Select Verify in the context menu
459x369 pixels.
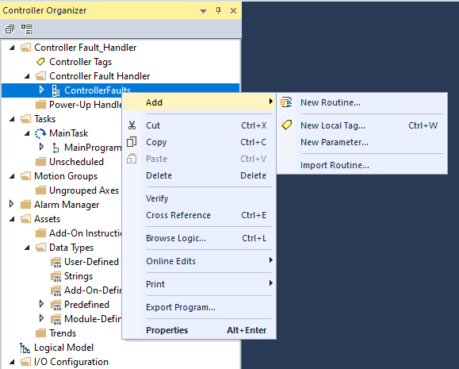199,198
